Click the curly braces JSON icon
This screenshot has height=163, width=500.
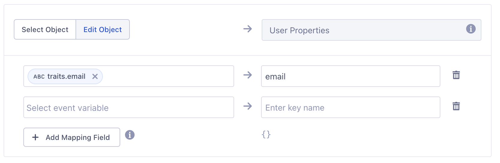[266, 135]
